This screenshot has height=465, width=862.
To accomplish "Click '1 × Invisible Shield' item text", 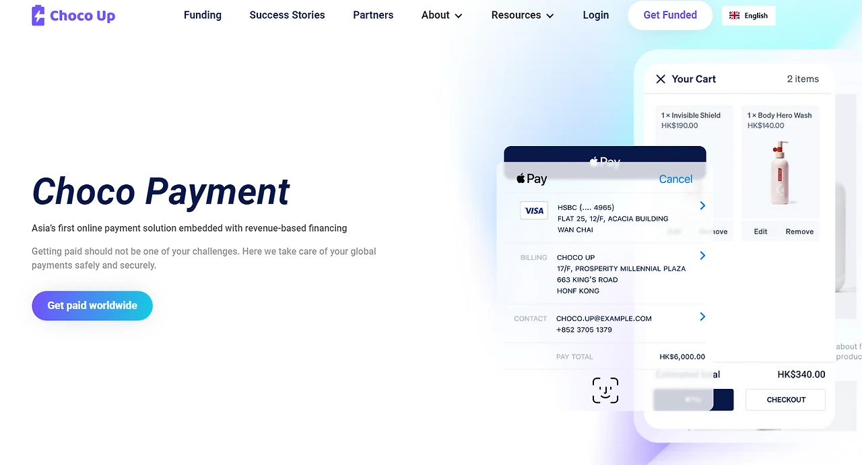I will (x=691, y=115).
